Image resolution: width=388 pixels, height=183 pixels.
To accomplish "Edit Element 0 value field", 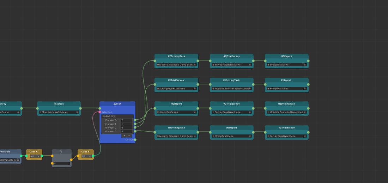I will [126, 120].
